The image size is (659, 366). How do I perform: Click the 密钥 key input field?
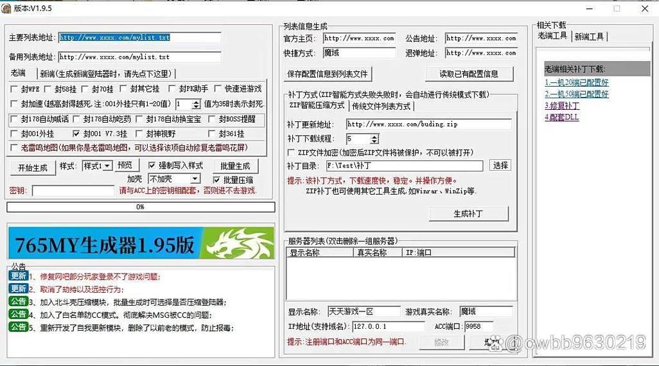click(x=73, y=191)
